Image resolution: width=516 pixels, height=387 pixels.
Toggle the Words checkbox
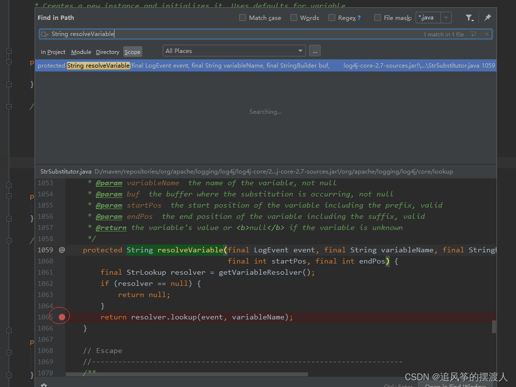tap(294, 18)
